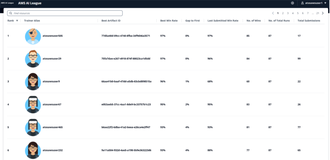The height and width of the screenshot is (160, 330).
Task: Go to page 2 of the leaderboard
Action: coord(283,13)
